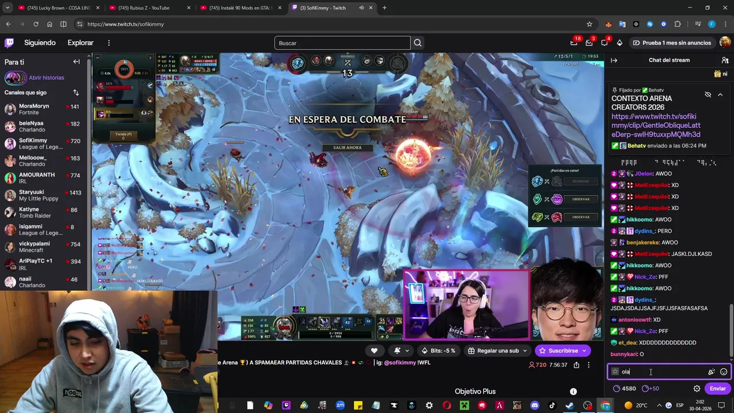Open the address bar URL
The width and height of the screenshot is (734, 413).
[x=126, y=24]
